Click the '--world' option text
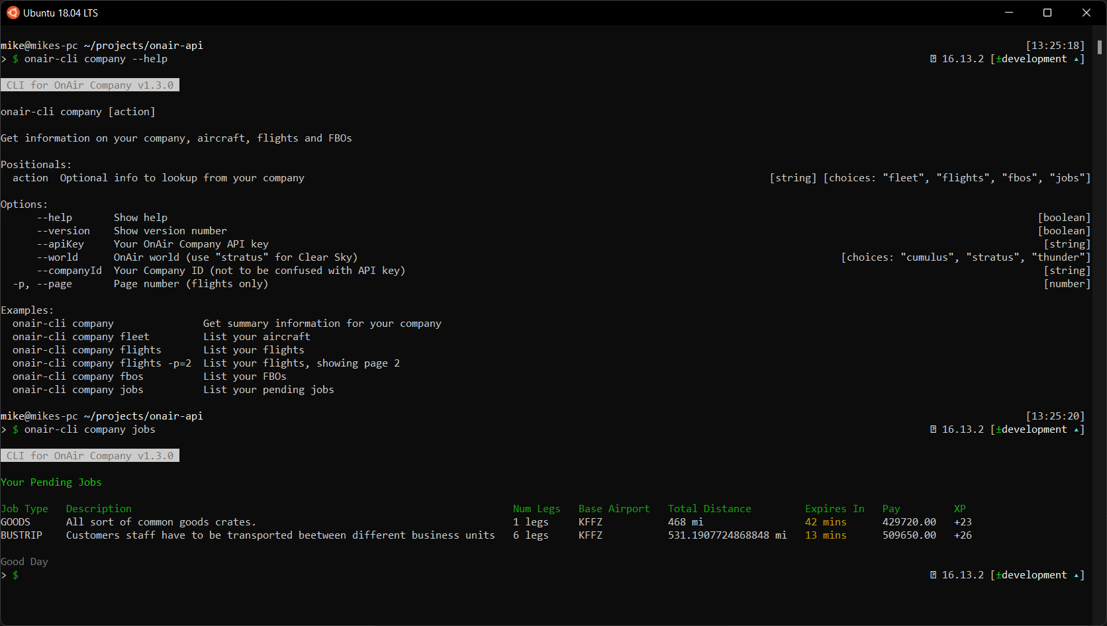The image size is (1107, 626). tap(58, 257)
